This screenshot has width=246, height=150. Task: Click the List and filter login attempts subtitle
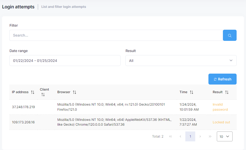click(x=63, y=7)
